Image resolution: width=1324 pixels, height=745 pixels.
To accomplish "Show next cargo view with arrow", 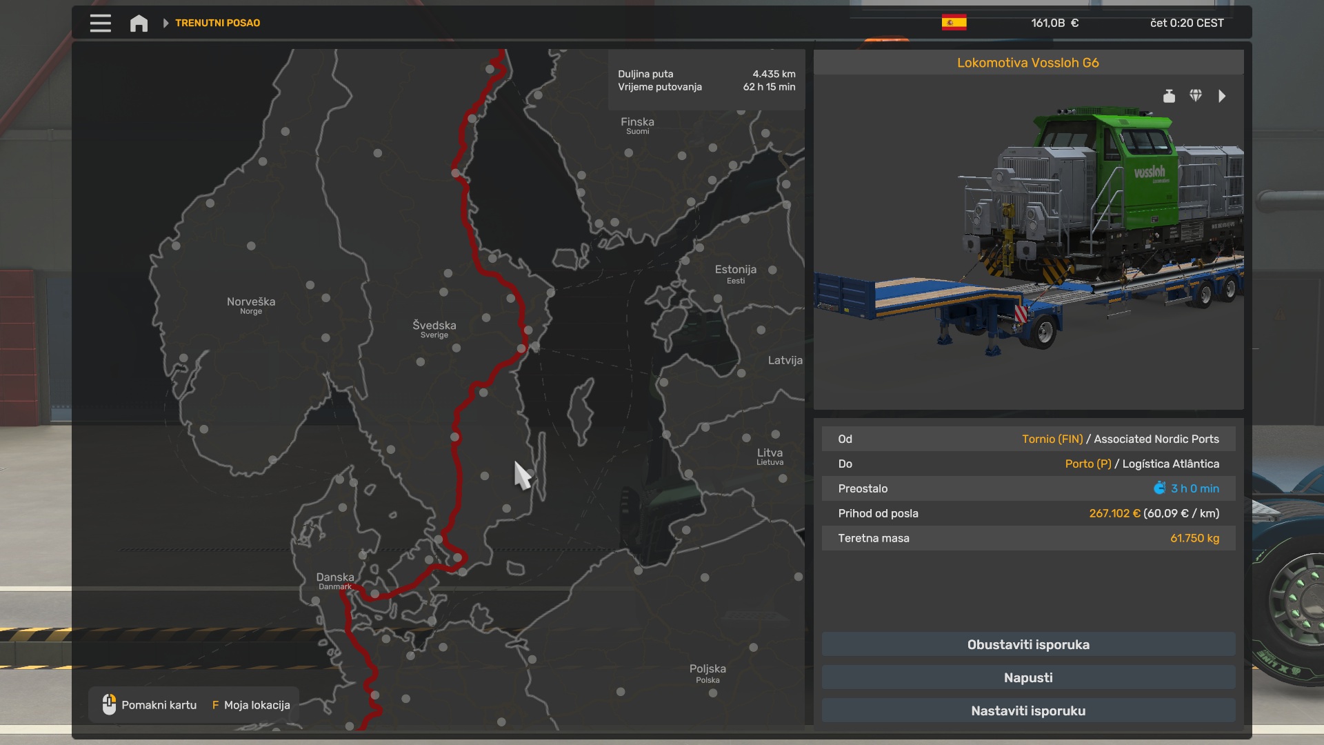I will [x=1222, y=96].
